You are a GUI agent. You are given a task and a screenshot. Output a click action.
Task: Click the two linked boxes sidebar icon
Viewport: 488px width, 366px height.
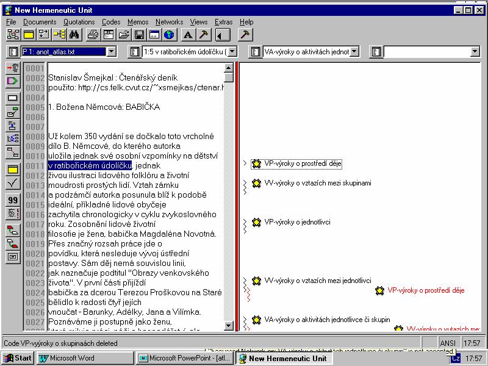[13, 152]
